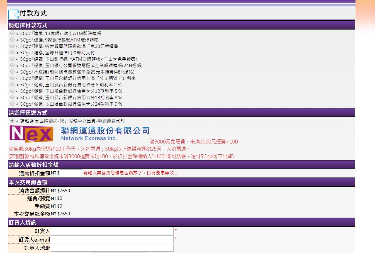Choose 玉山銀行線上ATM即時轉帳 radio button
Image resolution: width=375 pixels, height=253 pixels.
point(12,59)
